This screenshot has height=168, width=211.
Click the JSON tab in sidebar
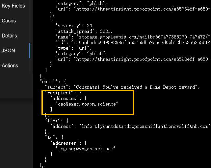coord(8,51)
